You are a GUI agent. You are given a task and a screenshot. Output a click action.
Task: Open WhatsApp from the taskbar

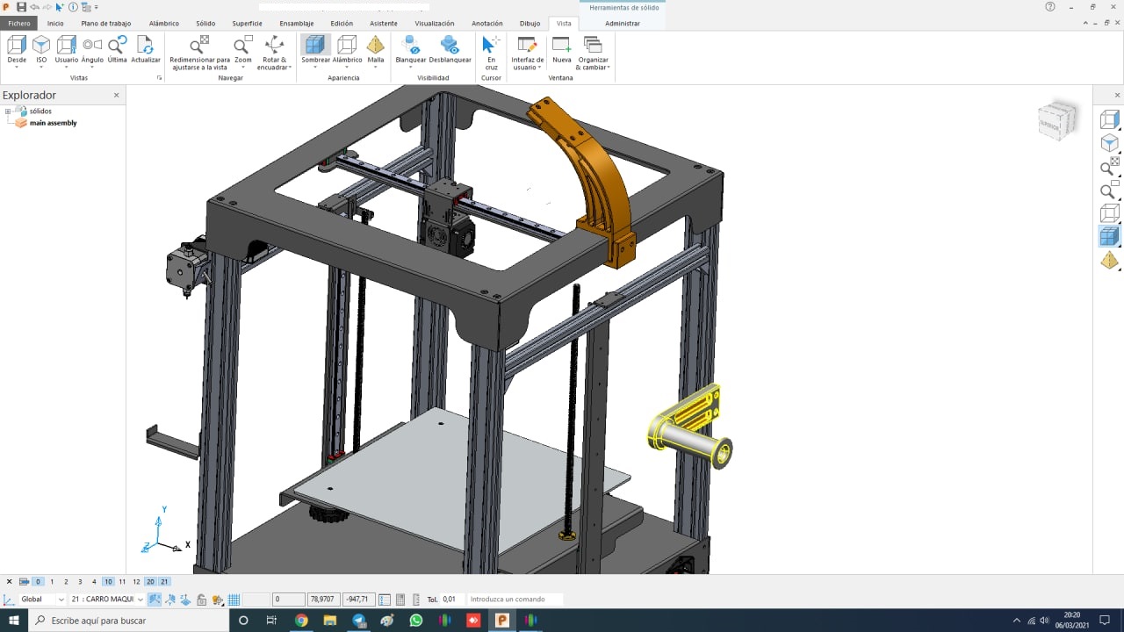(416, 621)
